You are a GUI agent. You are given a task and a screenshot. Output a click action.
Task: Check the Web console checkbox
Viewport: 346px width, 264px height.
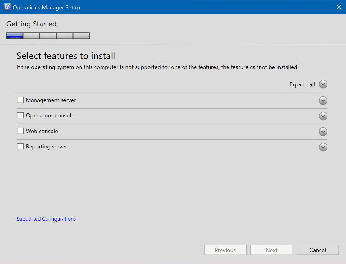tap(20, 131)
